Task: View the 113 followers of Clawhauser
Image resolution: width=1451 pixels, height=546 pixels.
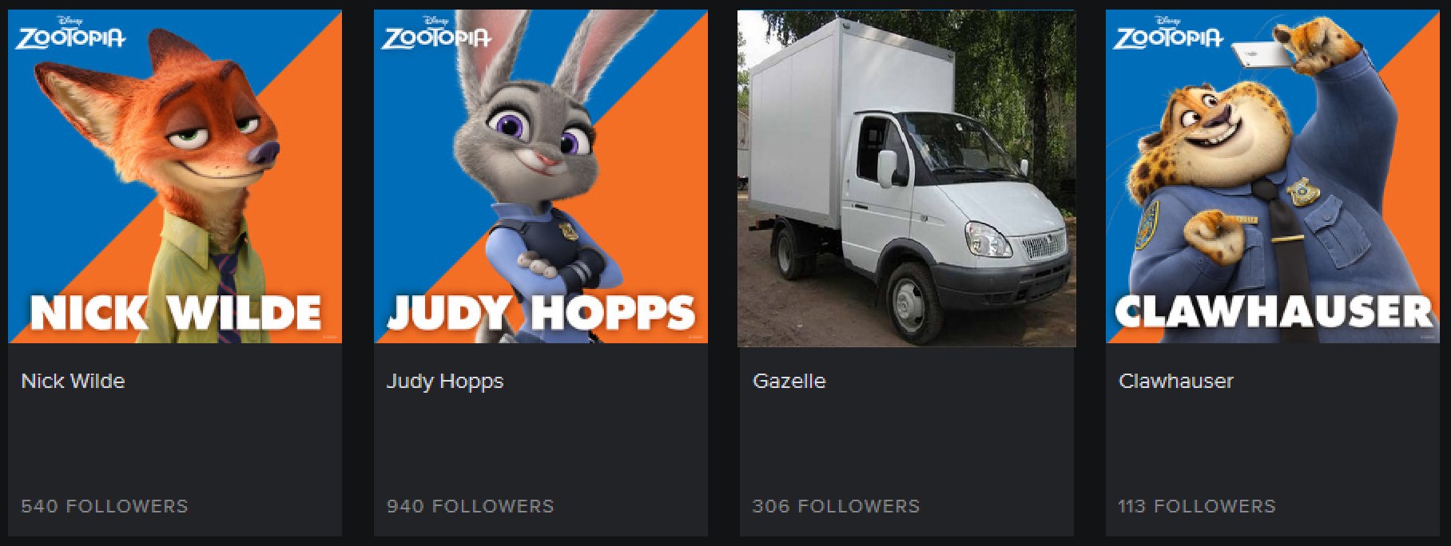Action: (x=1196, y=506)
